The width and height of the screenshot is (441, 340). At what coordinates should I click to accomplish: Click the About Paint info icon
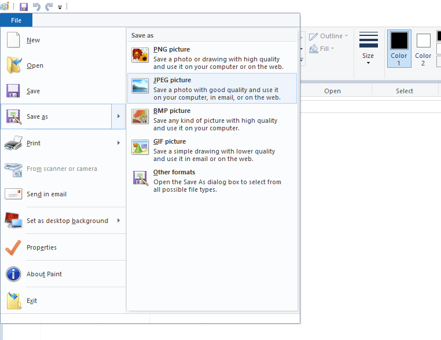coord(13,274)
